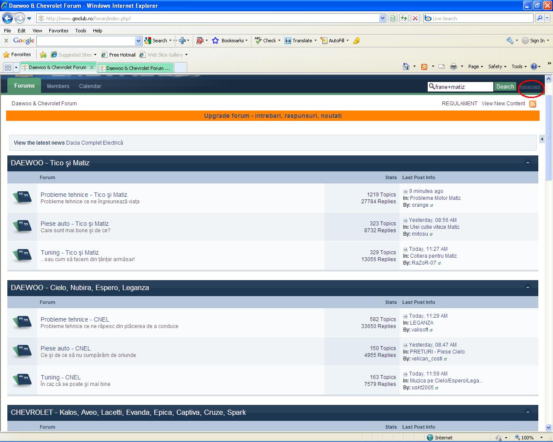Collapse the DAEWOO Tico şi Matiz category
The image size is (553, 442).
528,163
